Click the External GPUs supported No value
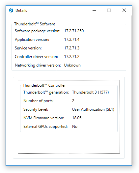This screenshot has width=139, height=173. [75, 127]
